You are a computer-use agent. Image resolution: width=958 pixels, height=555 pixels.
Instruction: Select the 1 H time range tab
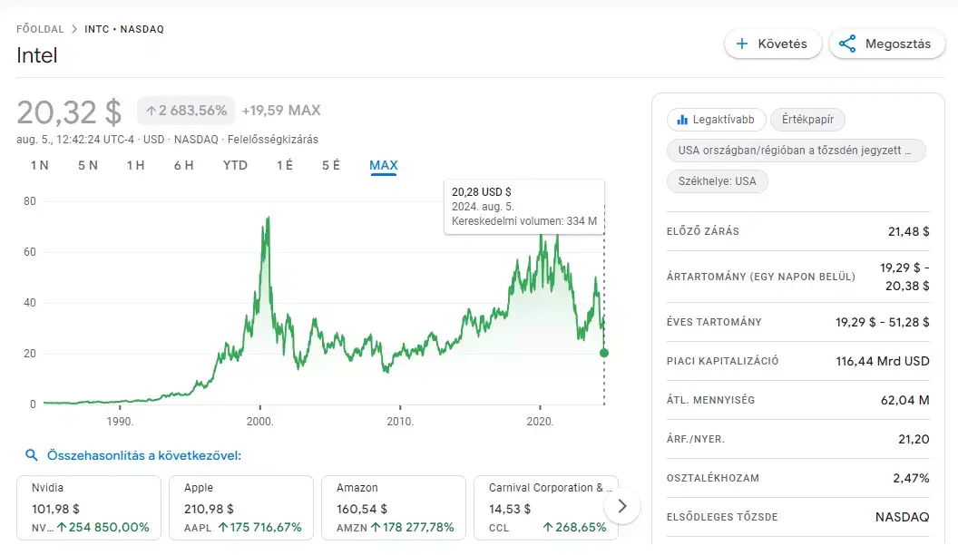(x=136, y=165)
